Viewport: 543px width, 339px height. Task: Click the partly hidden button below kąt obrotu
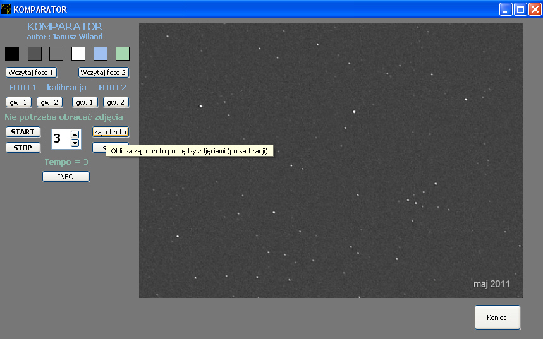(x=99, y=148)
